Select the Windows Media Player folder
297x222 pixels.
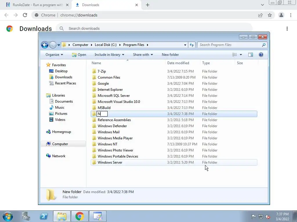click(x=115, y=138)
